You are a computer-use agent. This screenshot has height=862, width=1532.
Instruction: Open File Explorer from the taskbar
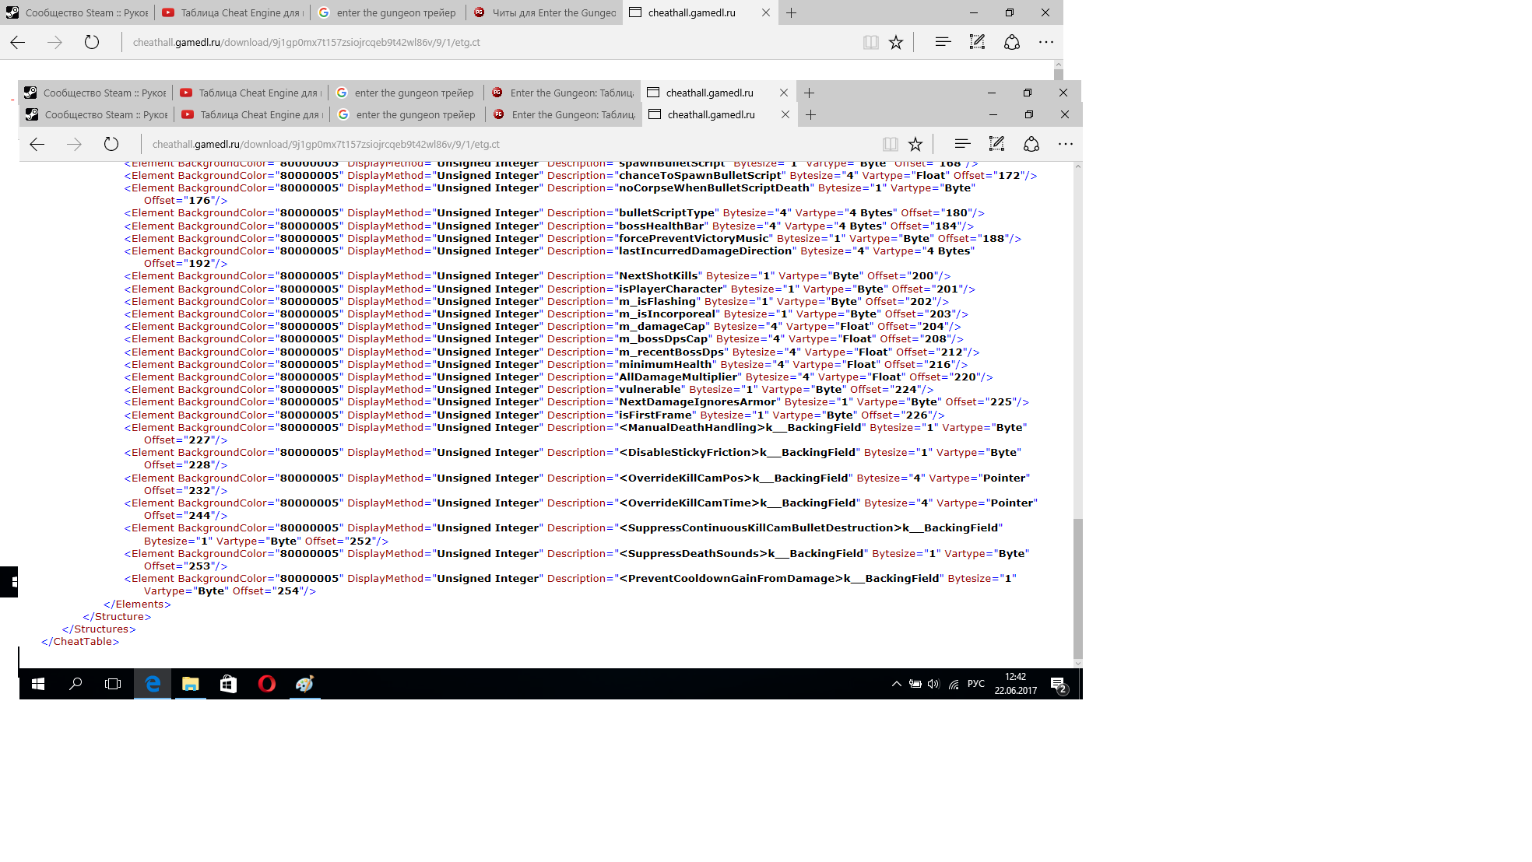coord(191,684)
